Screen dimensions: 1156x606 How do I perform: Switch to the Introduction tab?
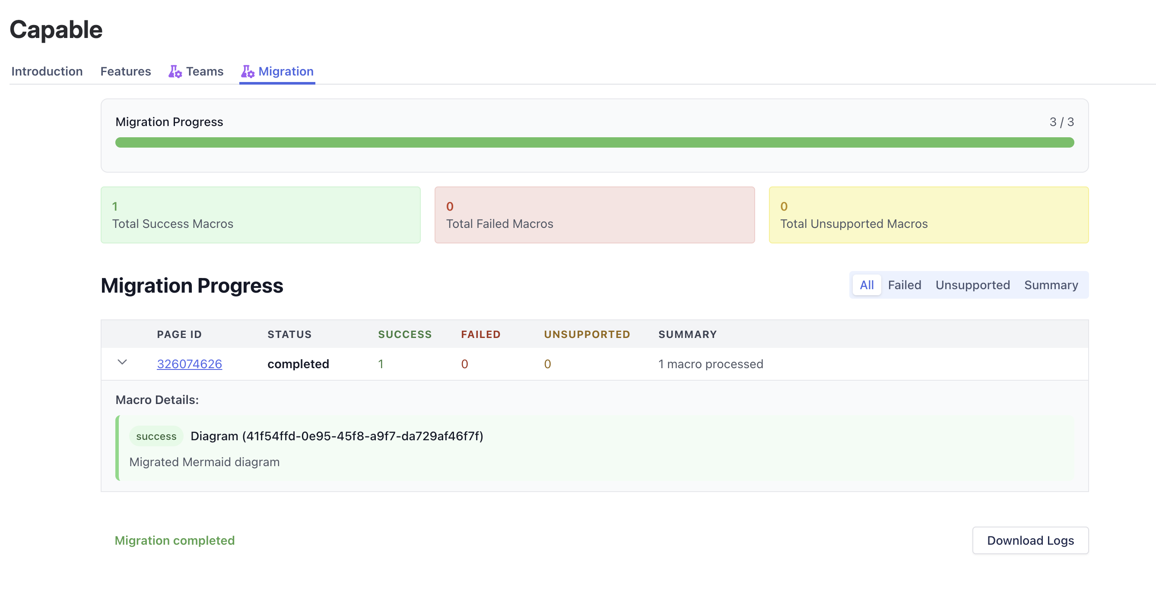47,71
